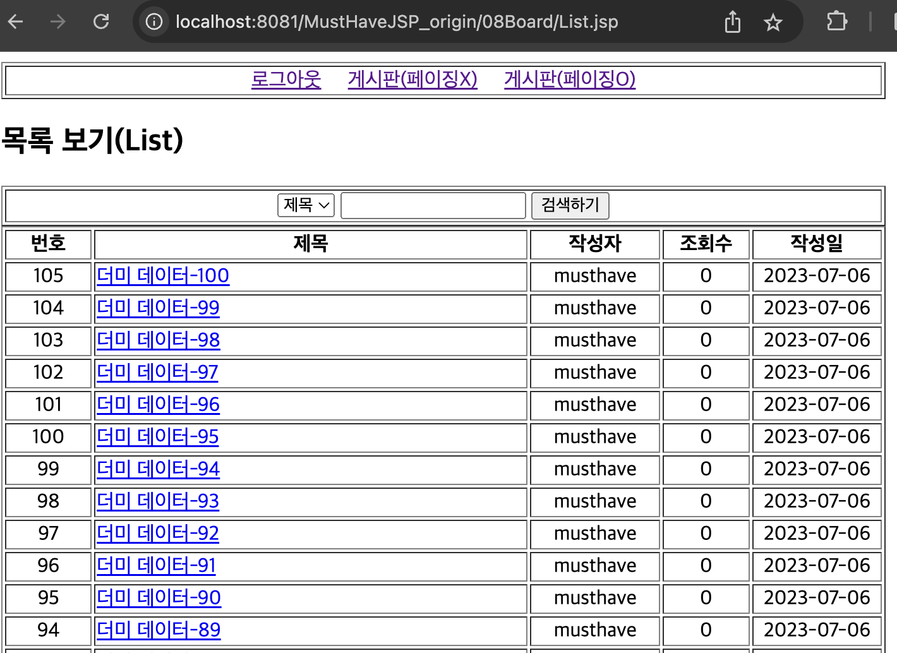
Task: Click view count 0 in row 104
Action: pyautogui.click(x=706, y=308)
